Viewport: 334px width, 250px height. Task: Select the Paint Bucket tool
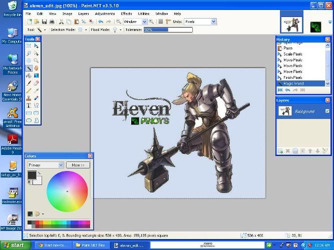coord(29,75)
